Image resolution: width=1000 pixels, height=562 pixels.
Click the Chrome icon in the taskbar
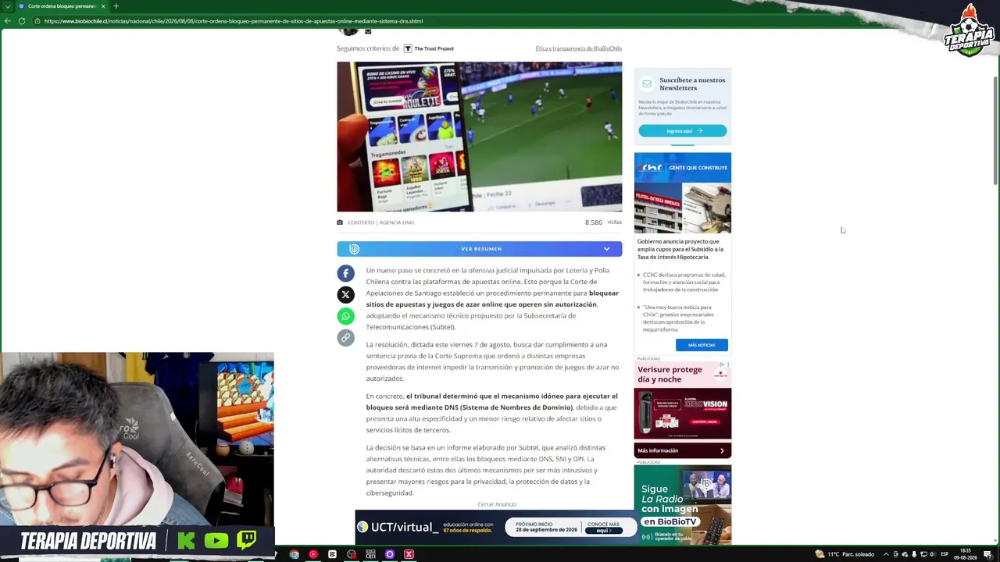click(x=294, y=554)
